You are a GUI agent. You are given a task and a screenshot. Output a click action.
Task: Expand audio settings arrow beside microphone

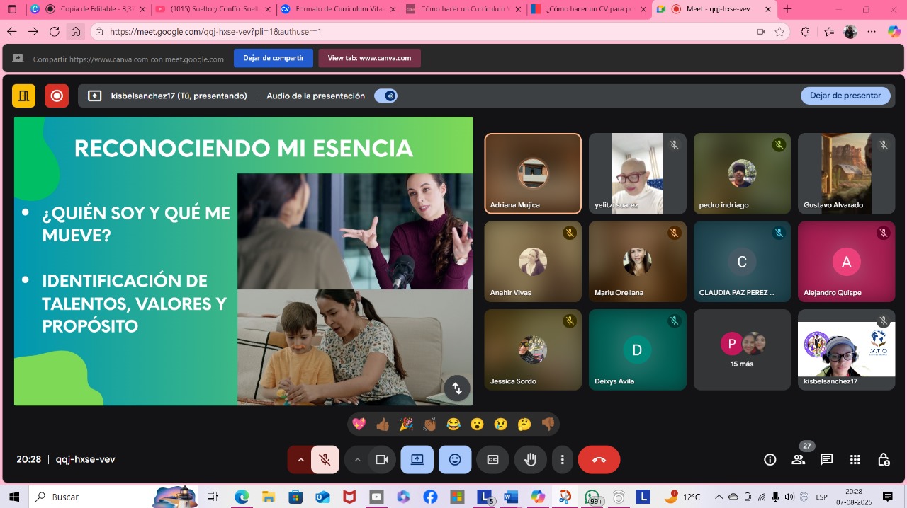click(x=300, y=460)
